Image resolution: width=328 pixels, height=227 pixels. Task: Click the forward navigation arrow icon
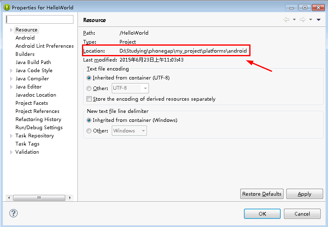coord(303,20)
